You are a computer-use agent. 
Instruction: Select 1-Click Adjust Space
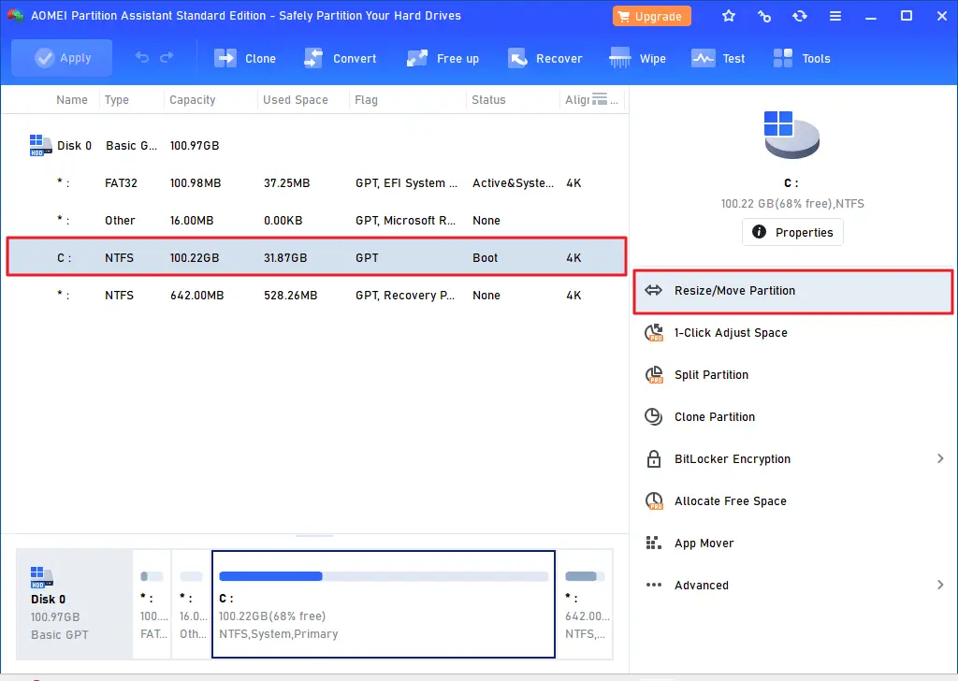[793, 333]
